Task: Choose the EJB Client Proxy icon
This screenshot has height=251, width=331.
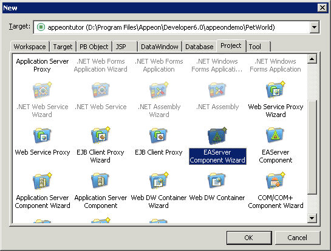Action: click(x=159, y=135)
